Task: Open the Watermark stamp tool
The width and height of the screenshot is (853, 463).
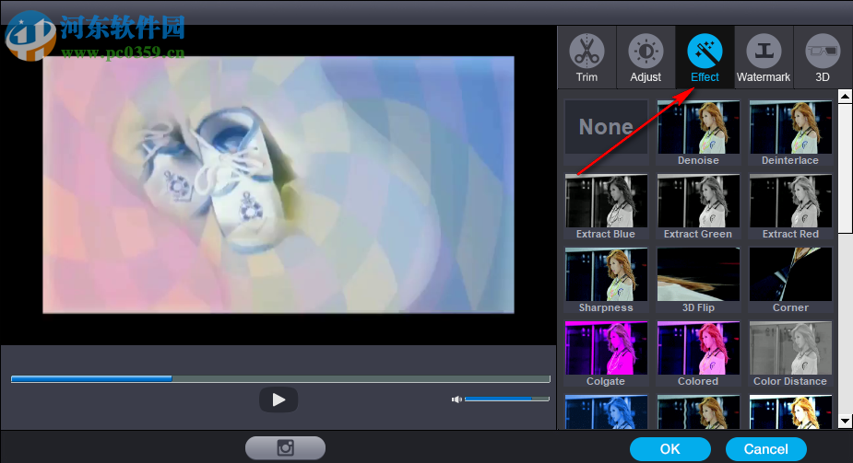Action: point(764,58)
